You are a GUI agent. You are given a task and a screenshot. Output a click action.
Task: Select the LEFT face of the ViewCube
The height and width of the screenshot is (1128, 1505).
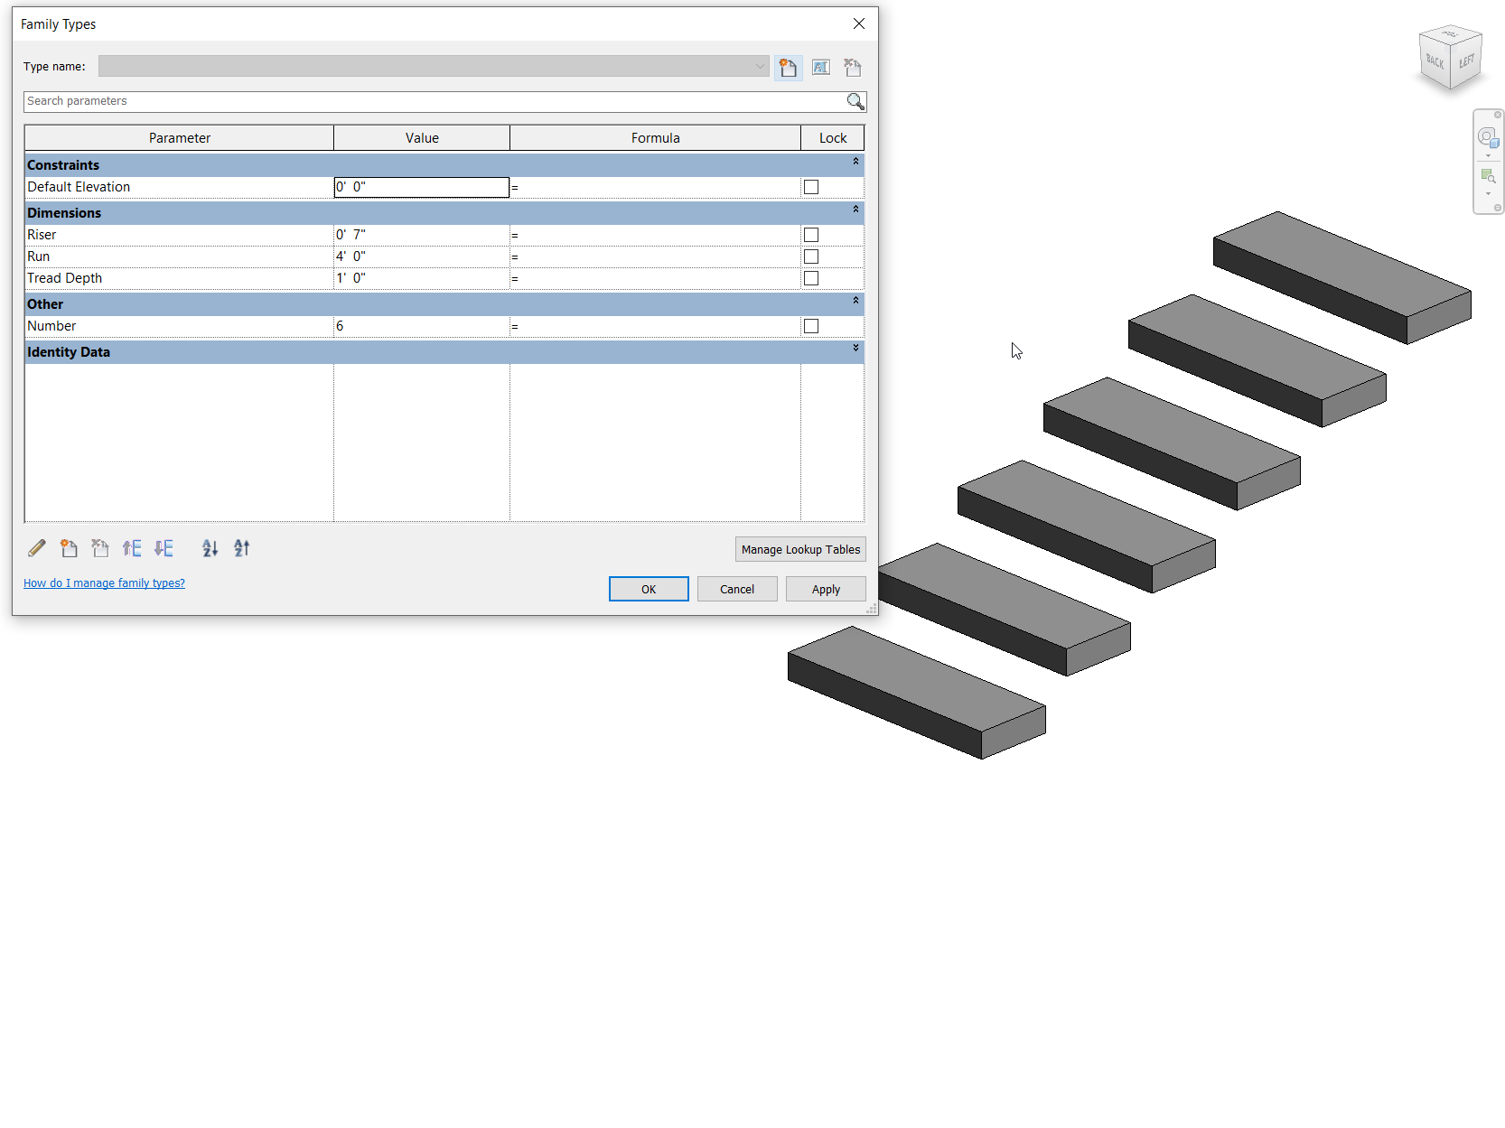click(x=1466, y=61)
